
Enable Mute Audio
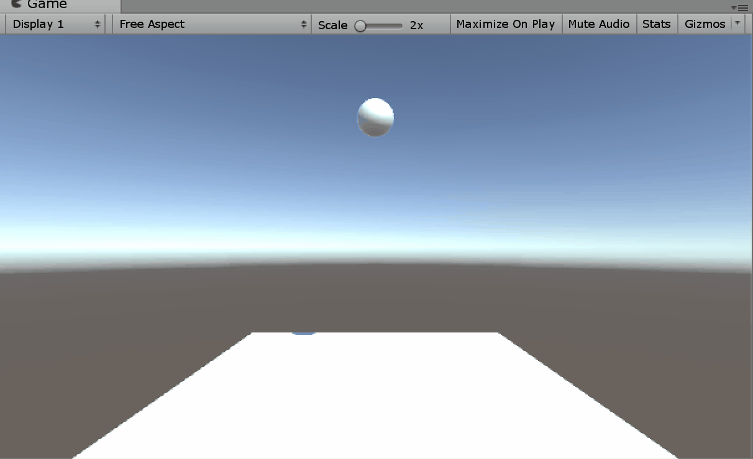pyautogui.click(x=599, y=24)
